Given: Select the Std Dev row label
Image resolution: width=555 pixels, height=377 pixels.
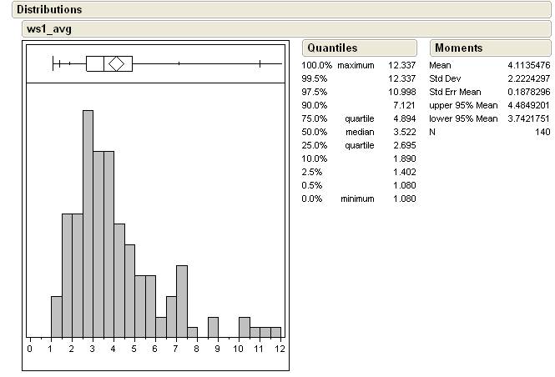Looking at the screenshot, I should [447, 78].
